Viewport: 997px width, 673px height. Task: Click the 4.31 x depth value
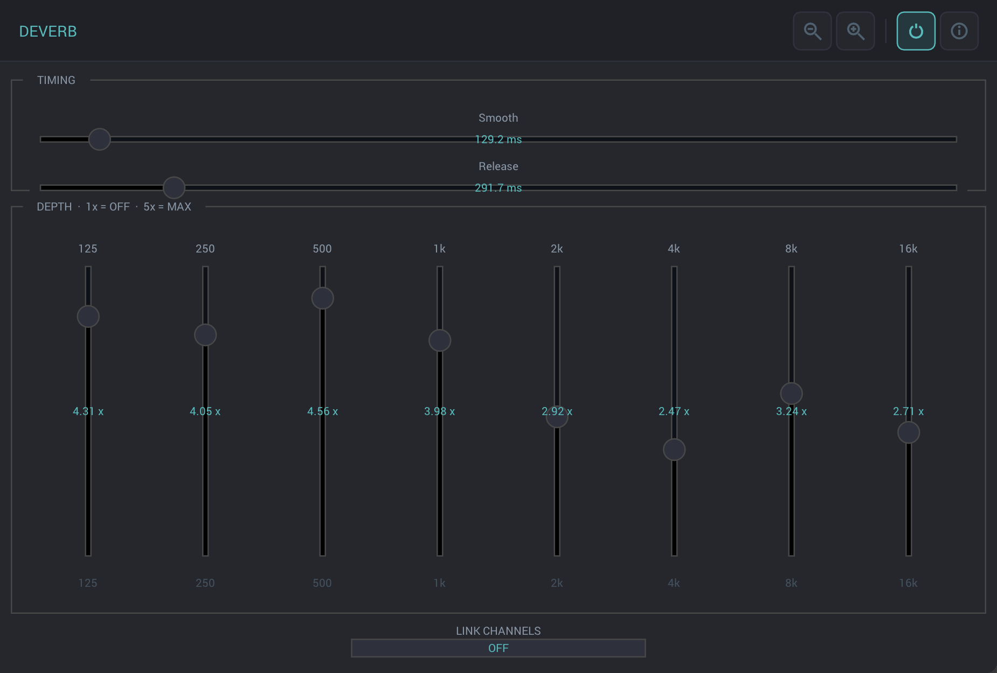click(x=88, y=411)
